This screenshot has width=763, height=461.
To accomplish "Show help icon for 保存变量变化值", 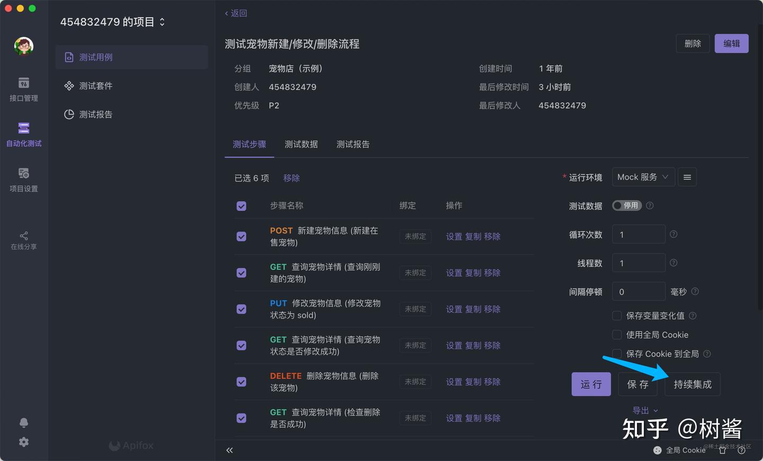I will pos(693,315).
